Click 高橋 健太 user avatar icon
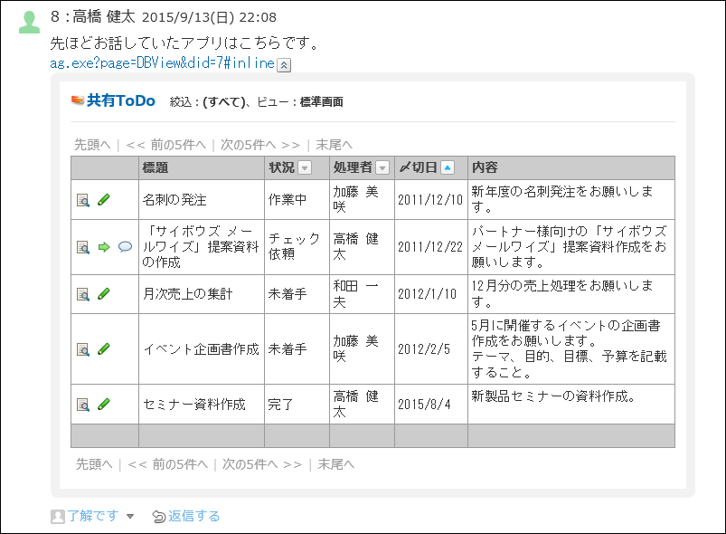Viewport: 726px width, 534px height. coord(29,22)
